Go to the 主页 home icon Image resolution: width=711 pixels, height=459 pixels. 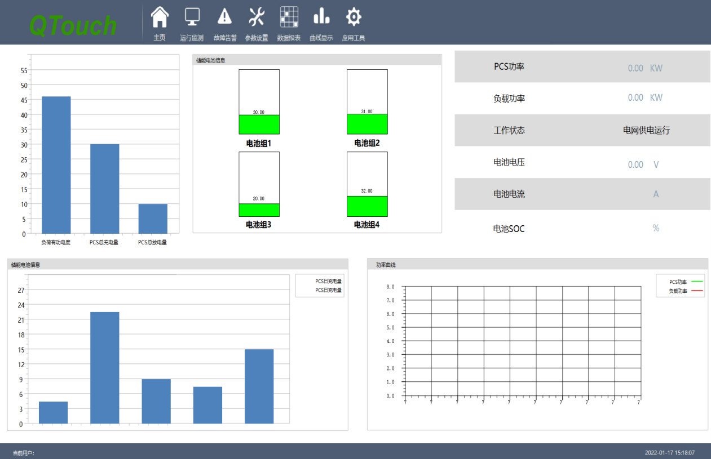[x=160, y=17]
